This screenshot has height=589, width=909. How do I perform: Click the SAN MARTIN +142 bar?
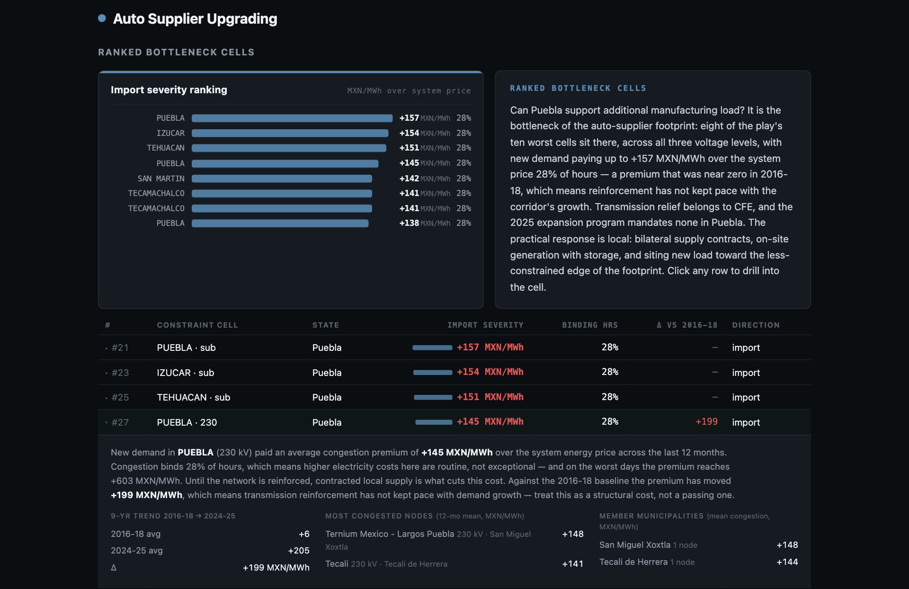pyautogui.click(x=282, y=178)
